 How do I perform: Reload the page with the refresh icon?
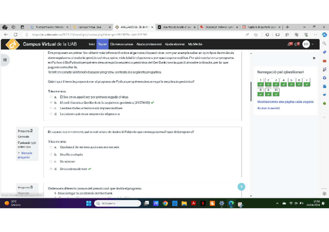tap(16, 34)
